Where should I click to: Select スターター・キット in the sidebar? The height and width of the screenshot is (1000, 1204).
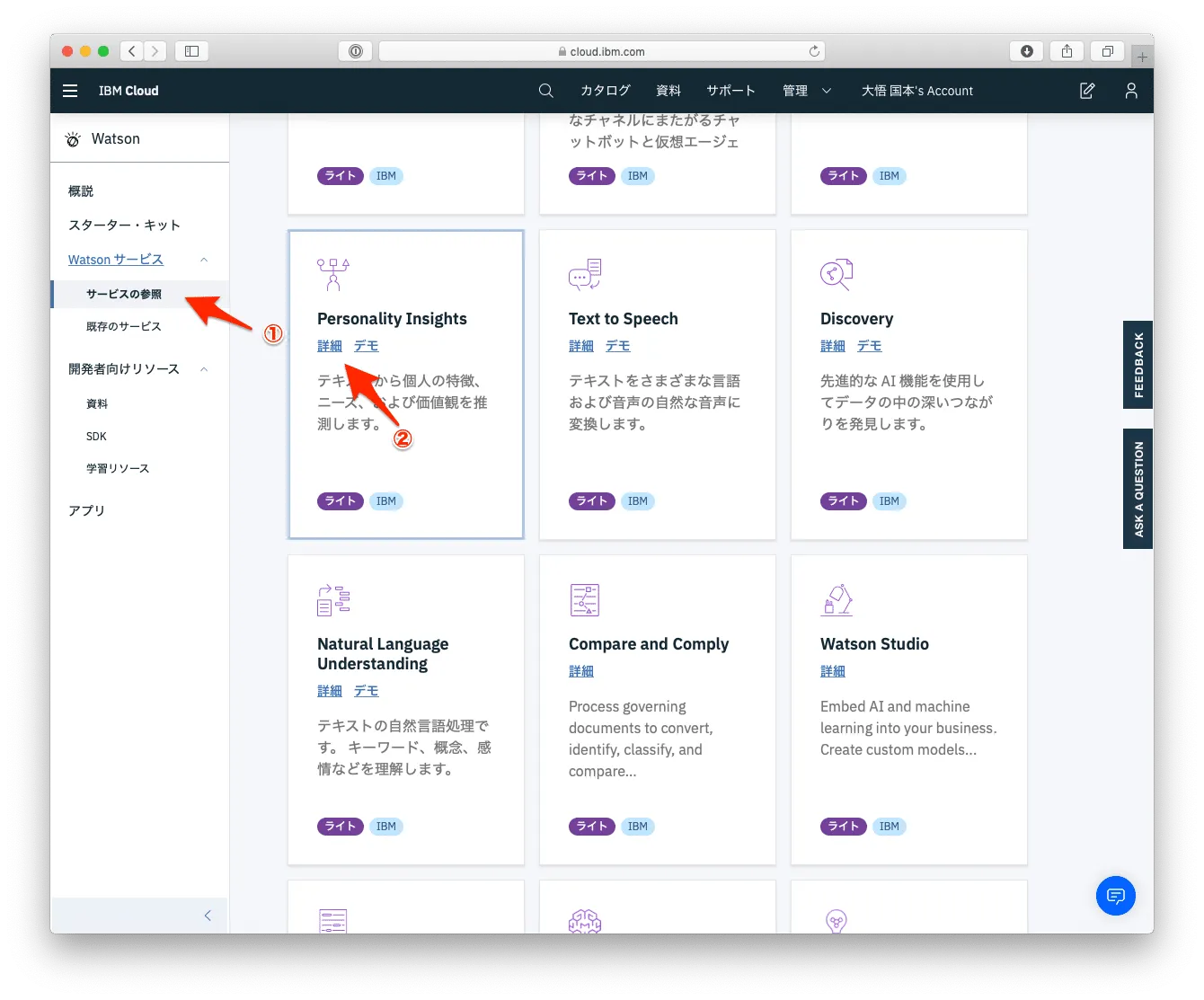[x=125, y=226]
